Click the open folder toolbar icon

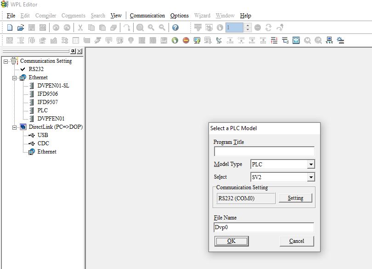(x=21, y=27)
